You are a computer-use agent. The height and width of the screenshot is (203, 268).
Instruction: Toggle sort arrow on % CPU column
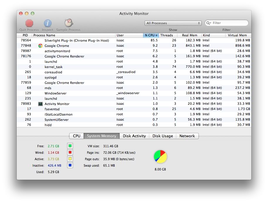coord(156,35)
